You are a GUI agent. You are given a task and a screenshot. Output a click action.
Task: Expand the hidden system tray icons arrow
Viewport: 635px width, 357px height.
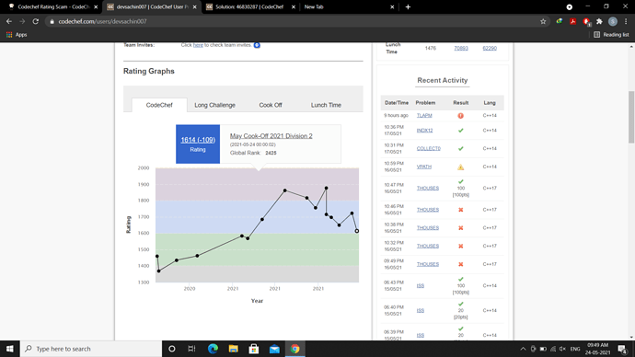[523, 349]
